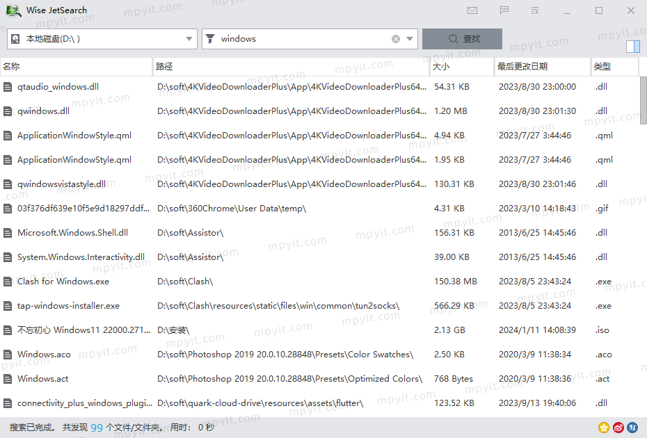This screenshot has width=647, height=438.
Task: Start search with the 查找 button
Action: pyautogui.click(x=462, y=39)
